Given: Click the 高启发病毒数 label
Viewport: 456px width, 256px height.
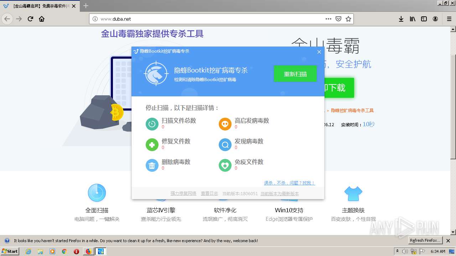Looking at the screenshot, I should 252,121.
